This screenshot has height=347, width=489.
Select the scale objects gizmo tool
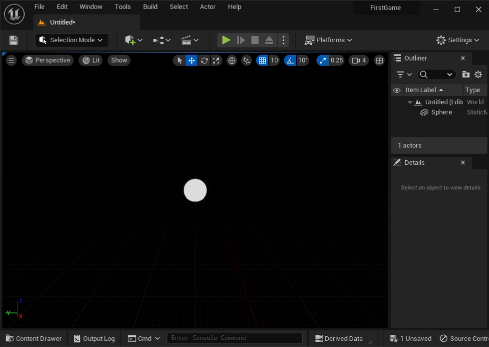click(x=216, y=61)
